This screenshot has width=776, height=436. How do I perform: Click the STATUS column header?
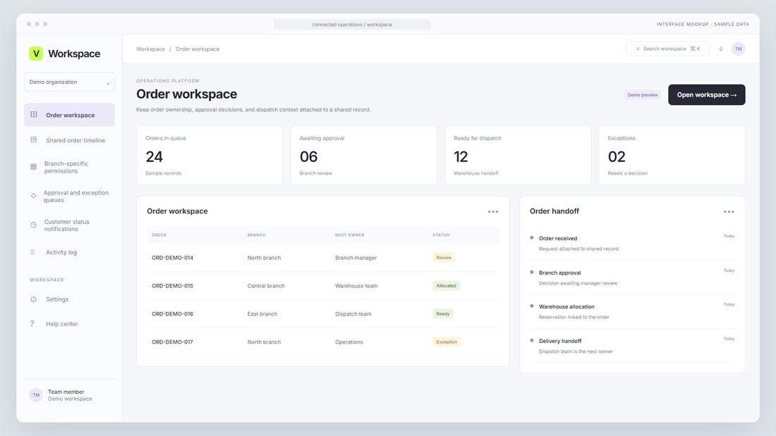coord(441,235)
